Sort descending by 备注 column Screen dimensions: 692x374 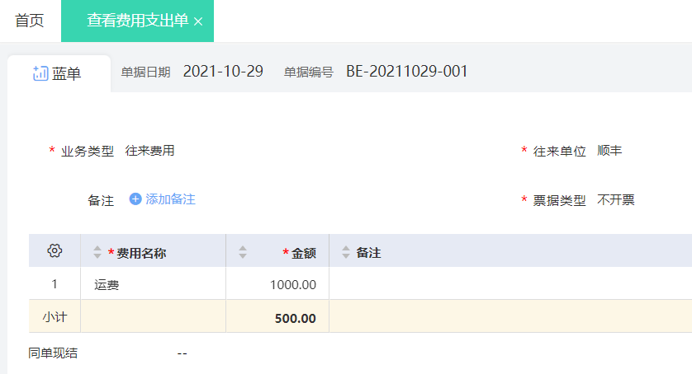346,256
